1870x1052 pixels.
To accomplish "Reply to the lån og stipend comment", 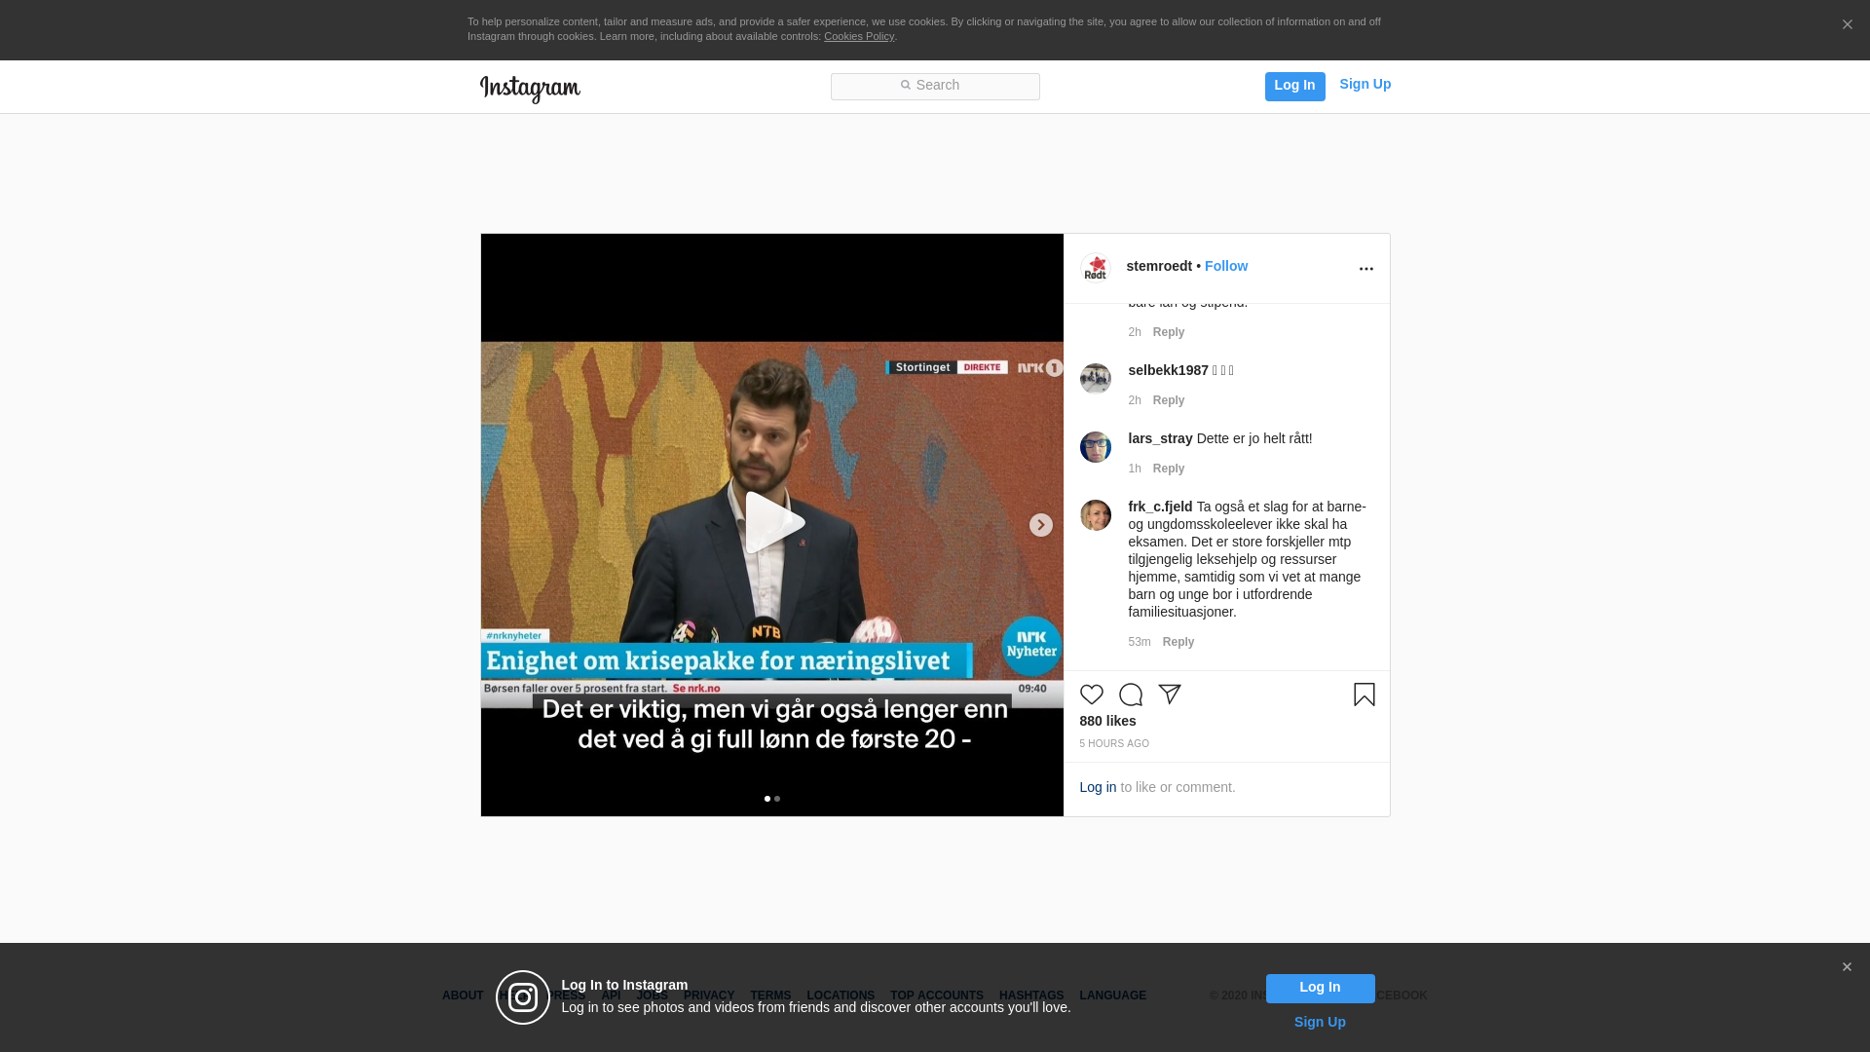I will (1169, 332).
